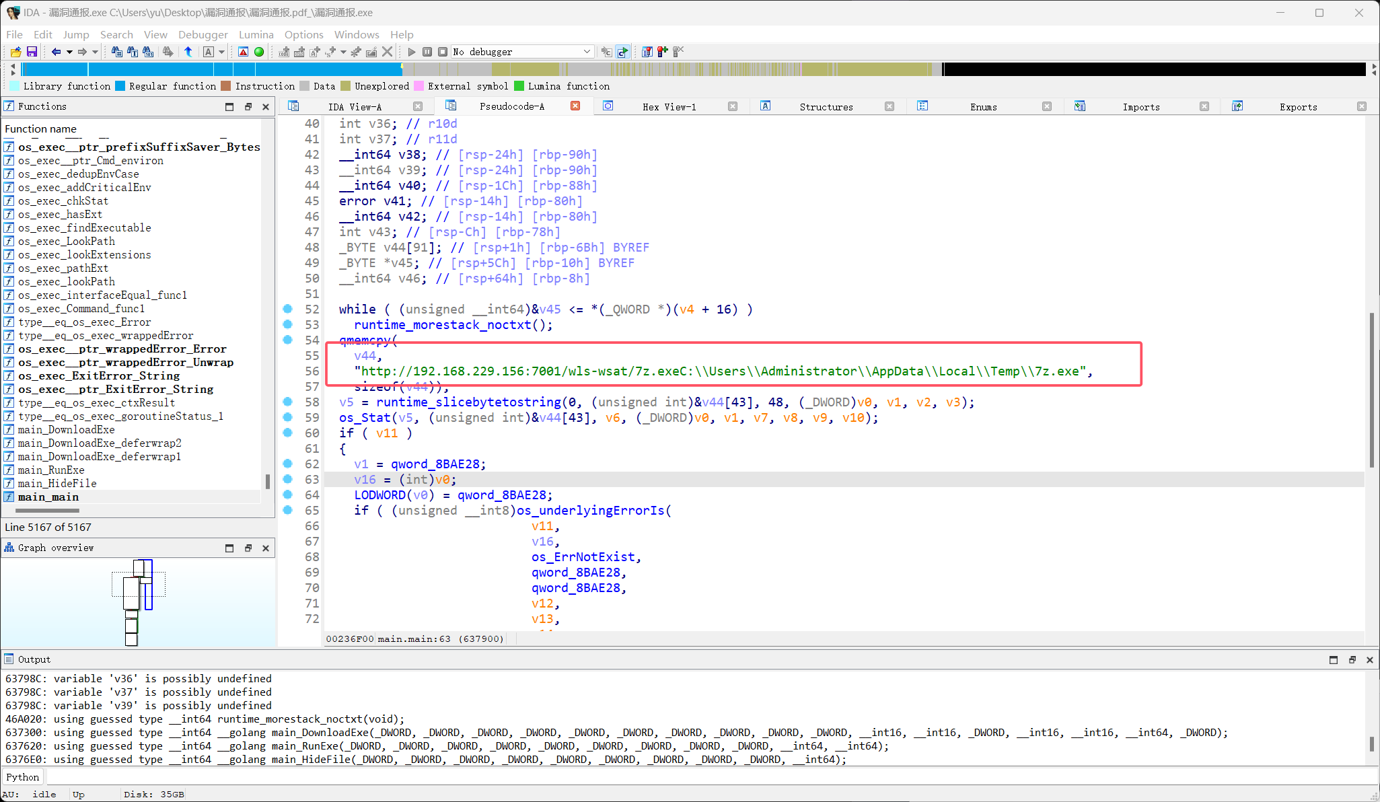Open the No debugger dropdown

(x=587, y=52)
